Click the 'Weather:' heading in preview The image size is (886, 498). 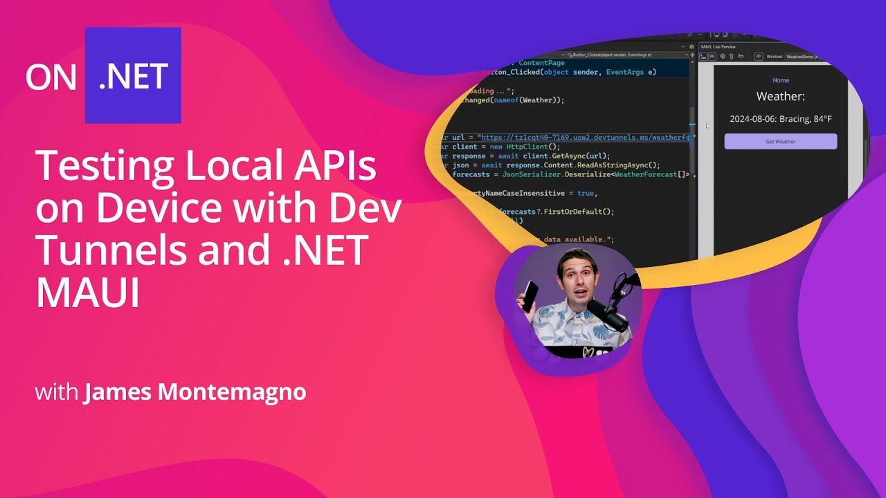(x=781, y=96)
